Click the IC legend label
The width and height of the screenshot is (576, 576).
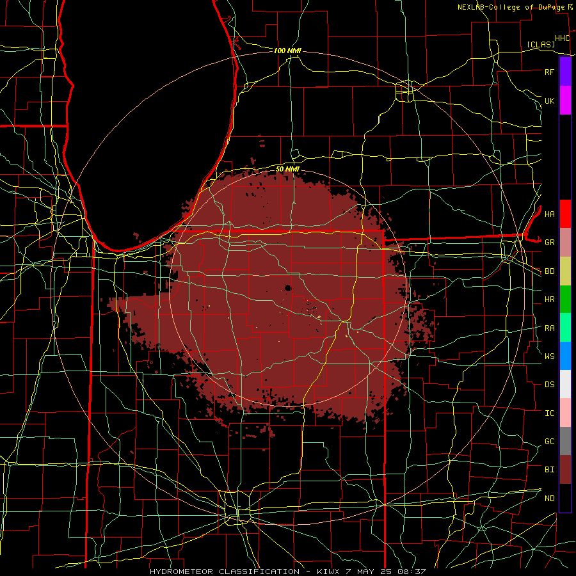click(x=549, y=413)
